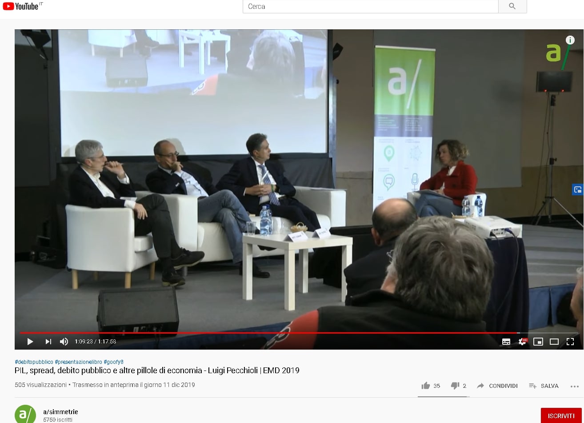
Task: Open the #debitopubblico hashtag
Action: pyautogui.click(x=34, y=362)
